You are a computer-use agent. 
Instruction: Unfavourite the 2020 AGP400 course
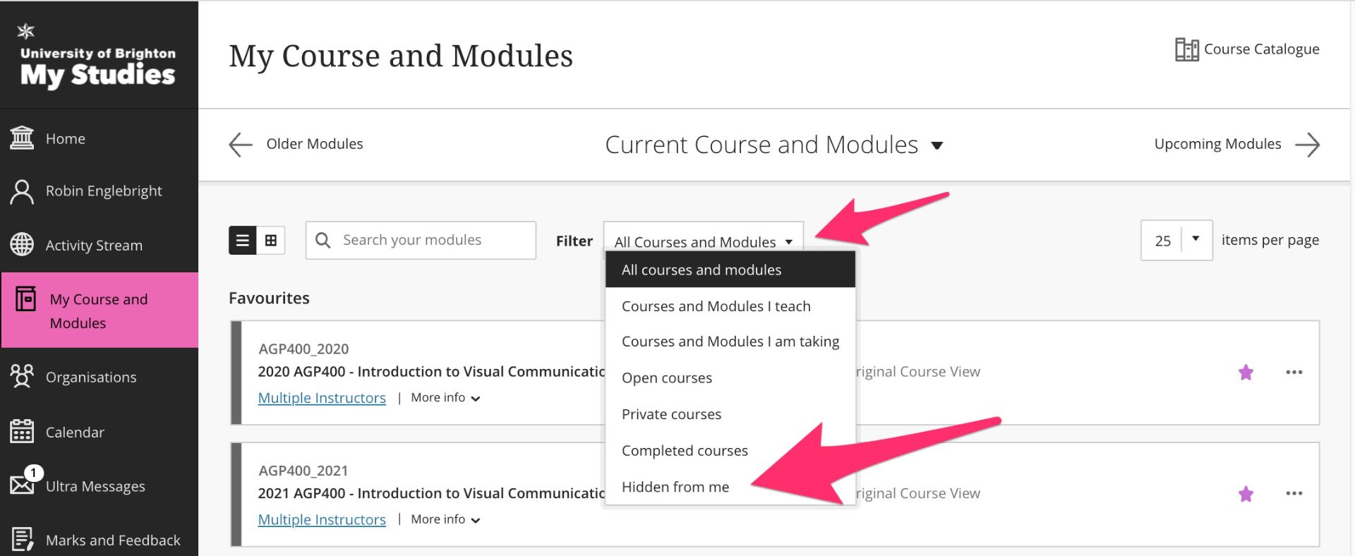click(1246, 373)
